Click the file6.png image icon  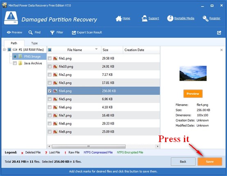click(x=55, y=107)
